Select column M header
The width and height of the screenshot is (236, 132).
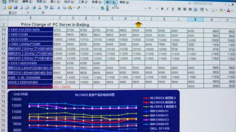pos(195,19)
